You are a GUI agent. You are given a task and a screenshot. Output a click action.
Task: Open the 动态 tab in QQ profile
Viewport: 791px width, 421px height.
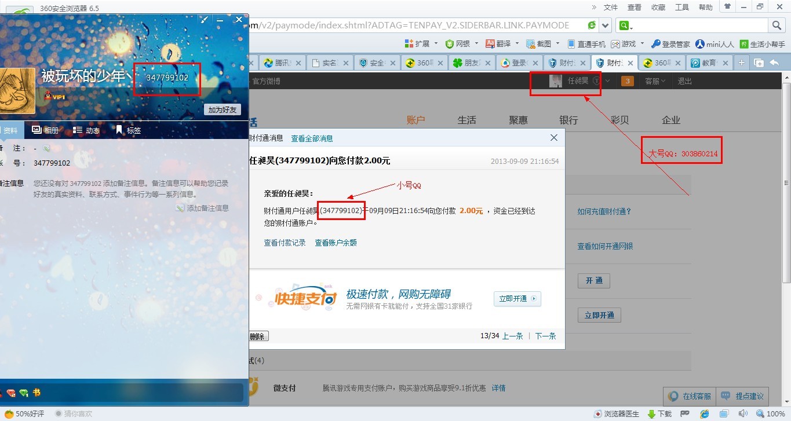click(86, 130)
